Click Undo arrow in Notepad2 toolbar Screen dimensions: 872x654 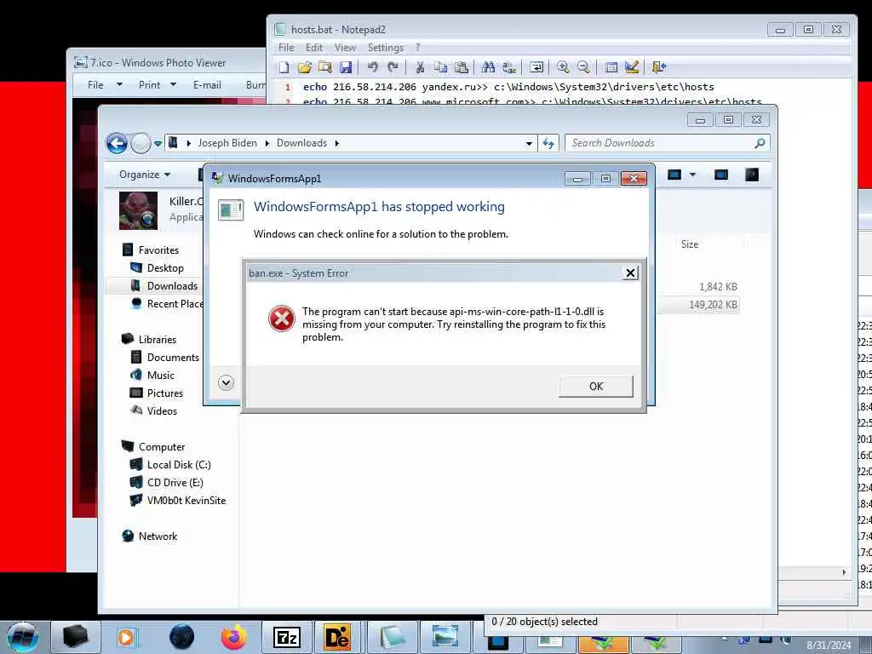coord(373,67)
